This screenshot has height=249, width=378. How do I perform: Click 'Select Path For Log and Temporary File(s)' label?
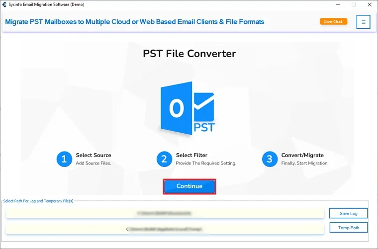pyautogui.click(x=38, y=201)
